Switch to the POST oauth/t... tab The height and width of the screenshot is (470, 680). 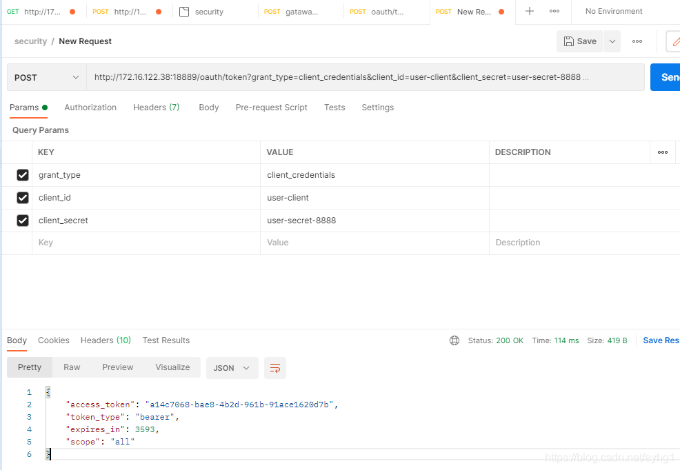coord(386,12)
